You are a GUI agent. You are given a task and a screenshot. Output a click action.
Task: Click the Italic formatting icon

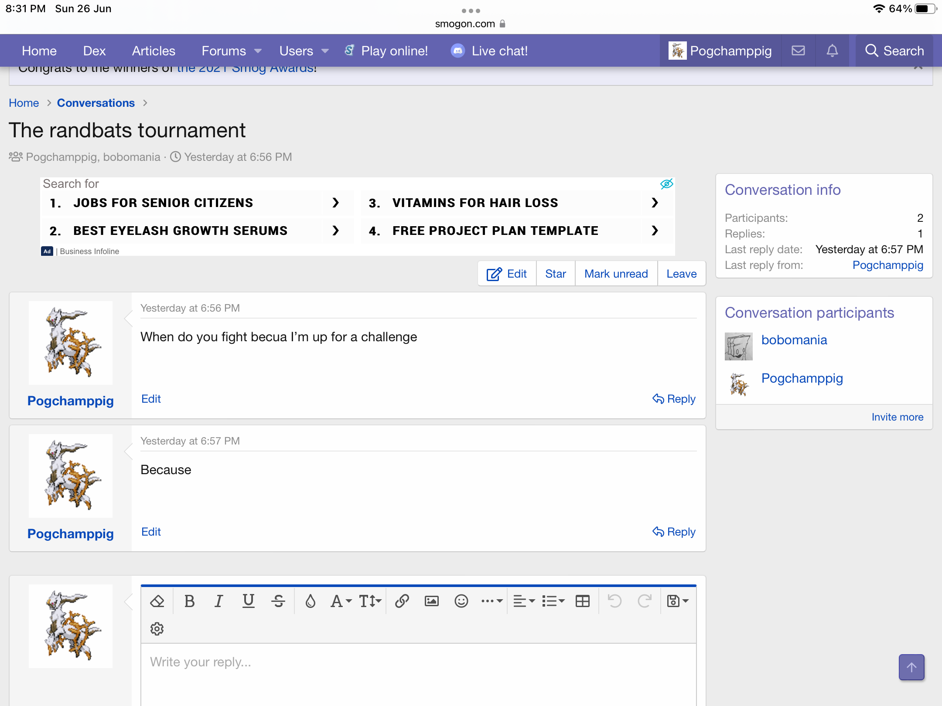tap(218, 601)
